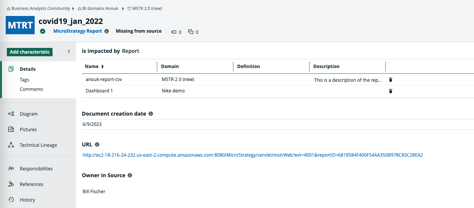Click the MicroStrategy Report asset type link
This screenshot has width=474, height=208.
(78, 31)
